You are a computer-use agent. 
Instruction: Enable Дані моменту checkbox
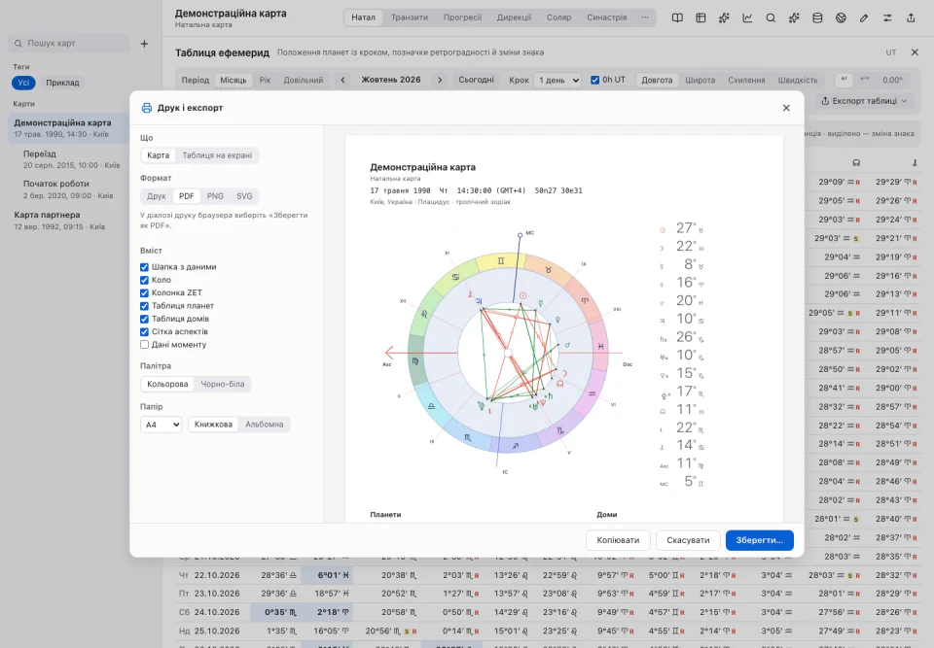144,345
